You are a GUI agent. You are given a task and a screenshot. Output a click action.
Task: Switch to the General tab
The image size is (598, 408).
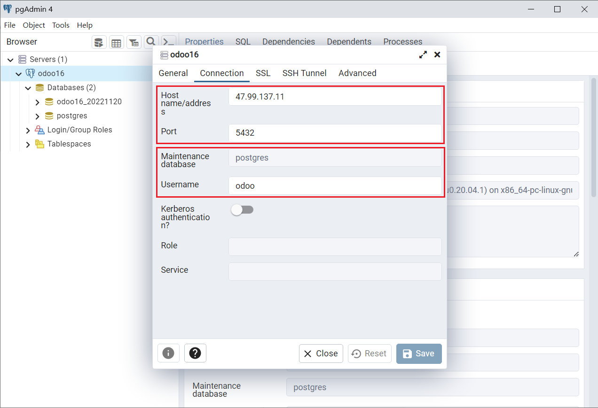point(173,73)
